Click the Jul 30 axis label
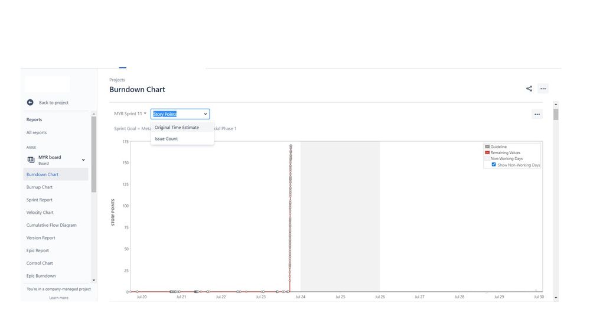This screenshot has height=332, width=590. pos(539,297)
